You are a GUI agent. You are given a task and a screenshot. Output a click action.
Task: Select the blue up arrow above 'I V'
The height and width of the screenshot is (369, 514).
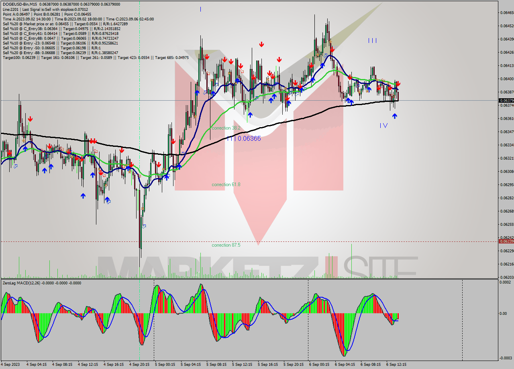[395, 116]
